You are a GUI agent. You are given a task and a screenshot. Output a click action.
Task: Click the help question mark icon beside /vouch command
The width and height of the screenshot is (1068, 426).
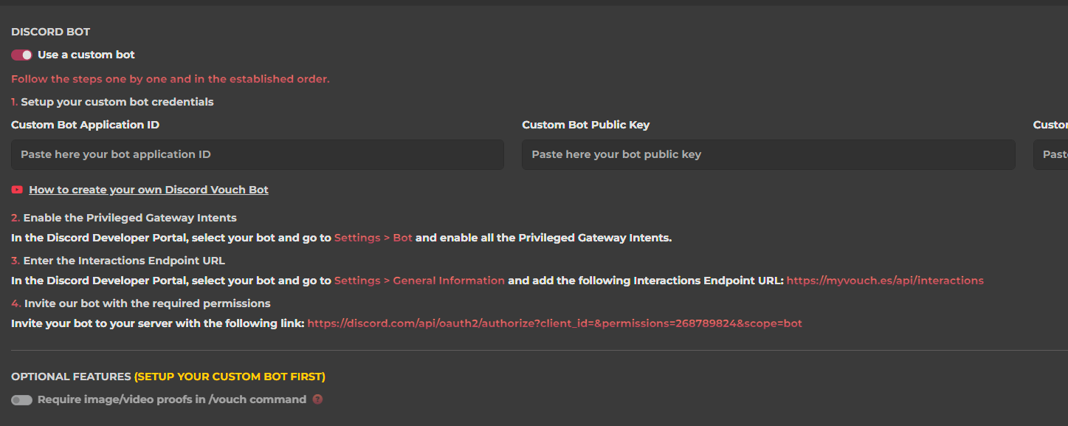pyautogui.click(x=317, y=399)
